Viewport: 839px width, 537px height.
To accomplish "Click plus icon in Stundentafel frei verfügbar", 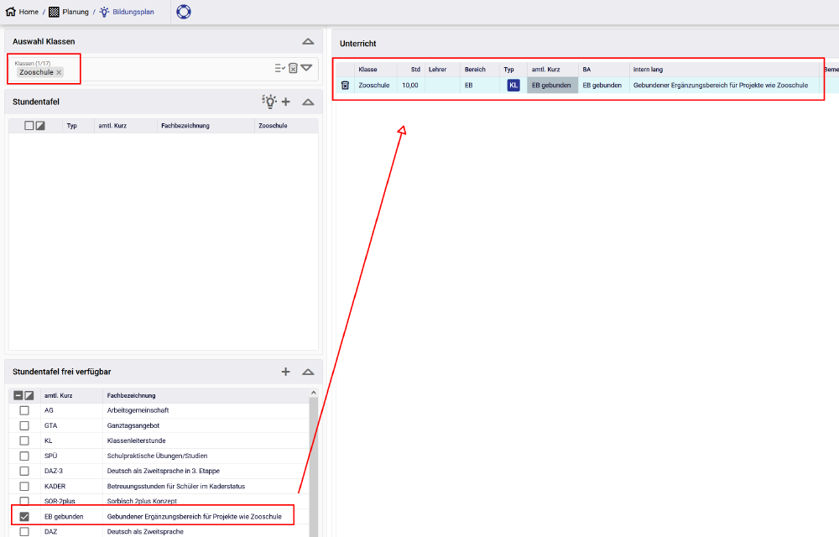I will tap(286, 372).
